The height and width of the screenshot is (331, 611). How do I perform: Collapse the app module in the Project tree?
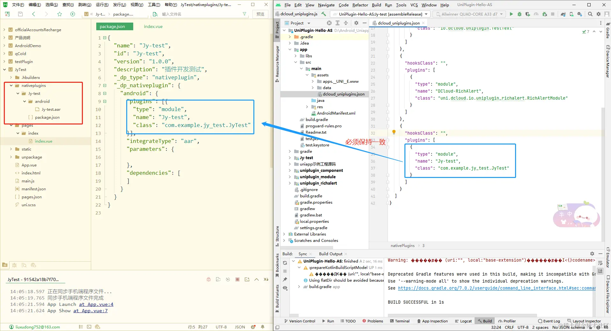pyautogui.click(x=290, y=49)
